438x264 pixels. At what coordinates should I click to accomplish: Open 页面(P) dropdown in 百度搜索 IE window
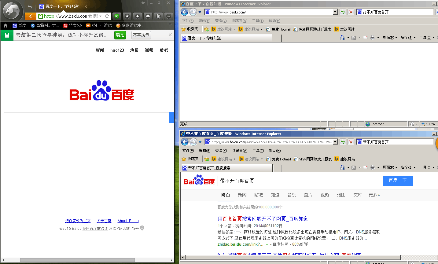(390, 167)
